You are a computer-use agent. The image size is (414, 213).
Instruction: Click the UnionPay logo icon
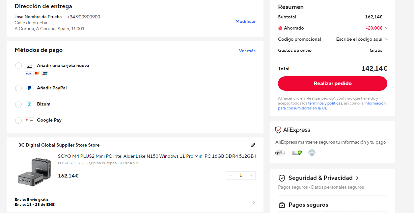[x=45, y=74]
